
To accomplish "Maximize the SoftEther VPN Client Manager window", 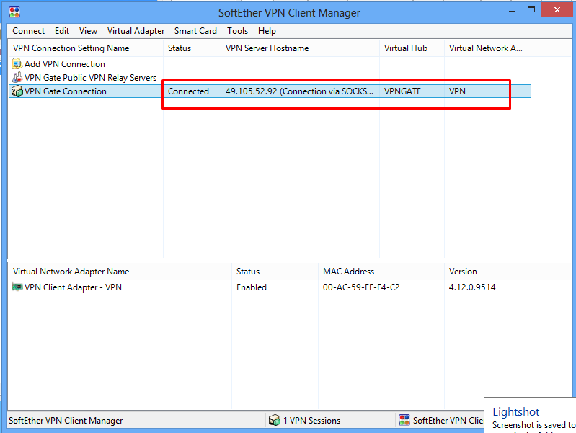I will coord(531,10).
